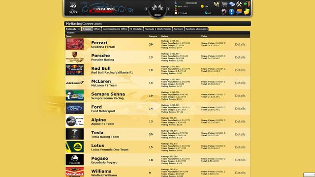This screenshot has height=177, width=315.
Task: Click the McLaren F1 Team subtitle
Action: point(104,85)
